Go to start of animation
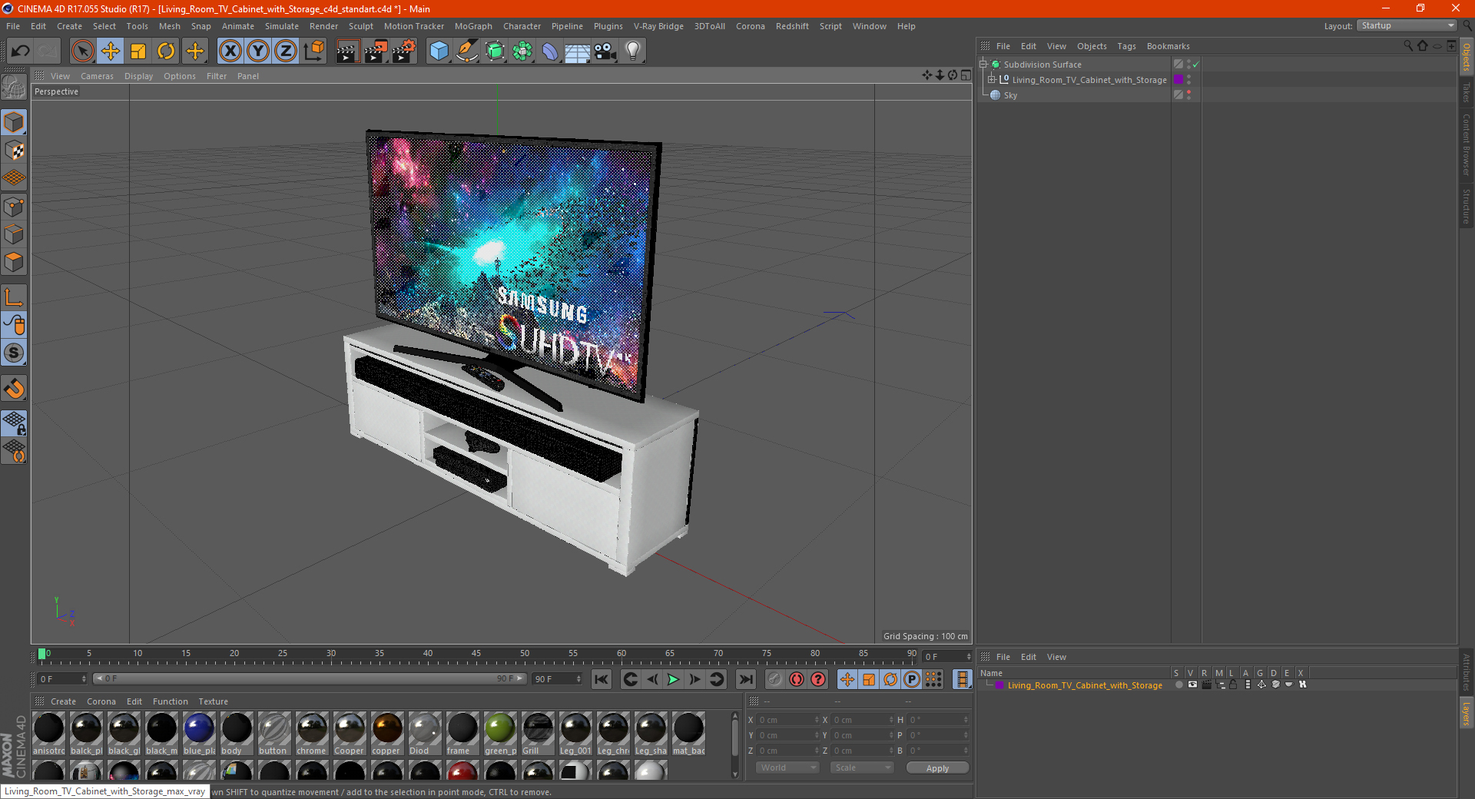The width and height of the screenshot is (1475, 799). pyautogui.click(x=602, y=679)
